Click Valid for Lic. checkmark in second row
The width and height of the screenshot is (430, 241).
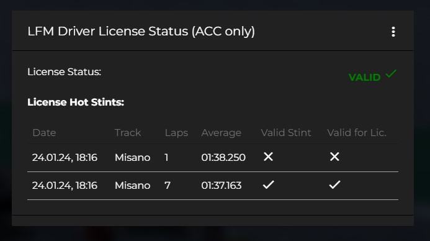[x=334, y=184]
